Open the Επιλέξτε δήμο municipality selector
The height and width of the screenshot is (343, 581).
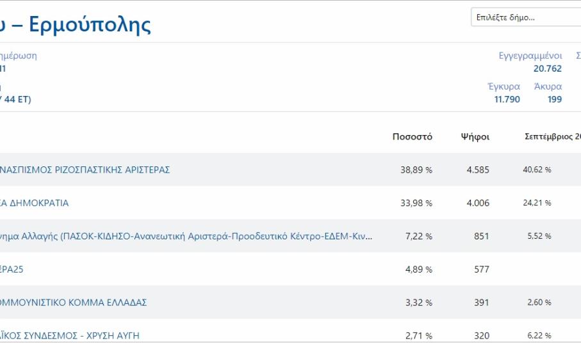(525, 17)
